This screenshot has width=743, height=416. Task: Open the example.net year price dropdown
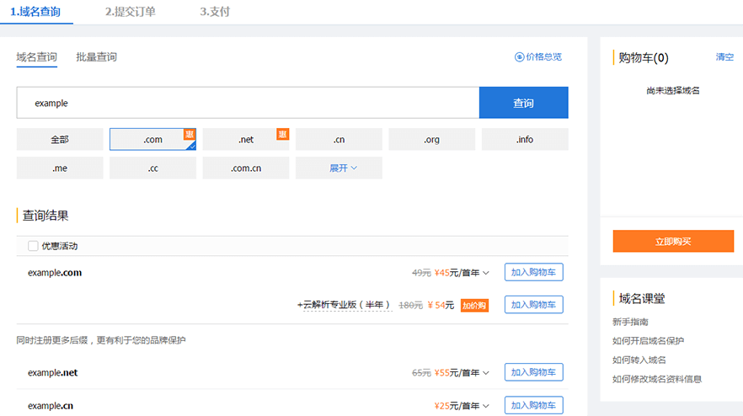pos(486,373)
